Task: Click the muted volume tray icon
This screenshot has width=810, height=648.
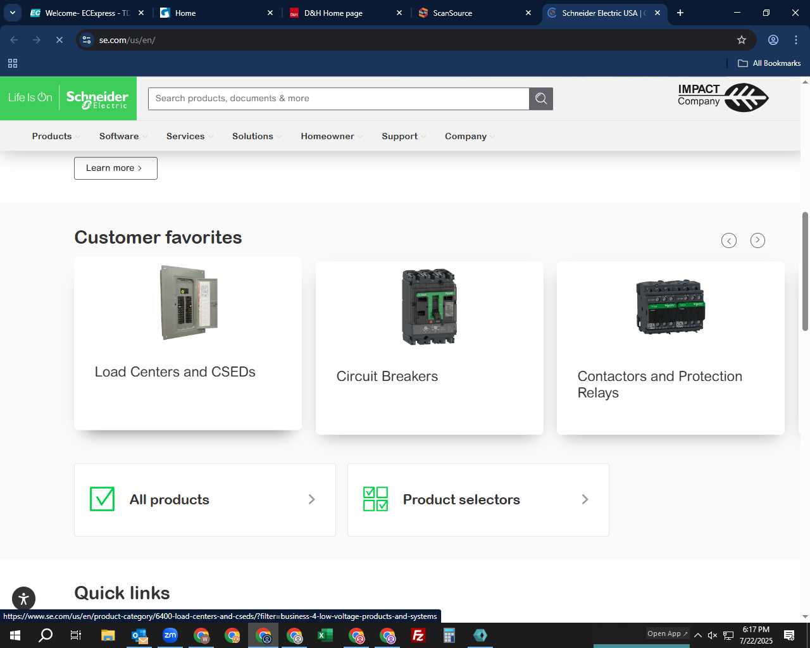Action: pyautogui.click(x=713, y=635)
